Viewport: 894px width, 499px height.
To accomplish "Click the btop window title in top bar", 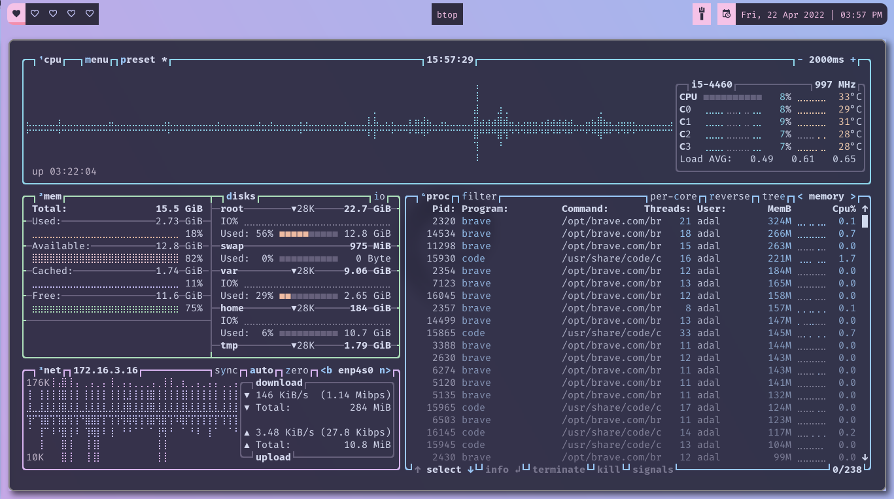I will (447, 14).
